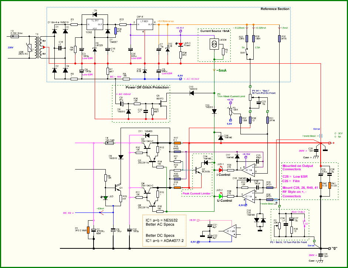Click the "i Control" label
348x268 pixels.
[x=224, y=175]
